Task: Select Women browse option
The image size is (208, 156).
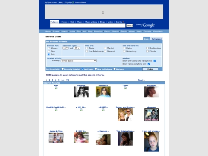Action: (49, 48)
